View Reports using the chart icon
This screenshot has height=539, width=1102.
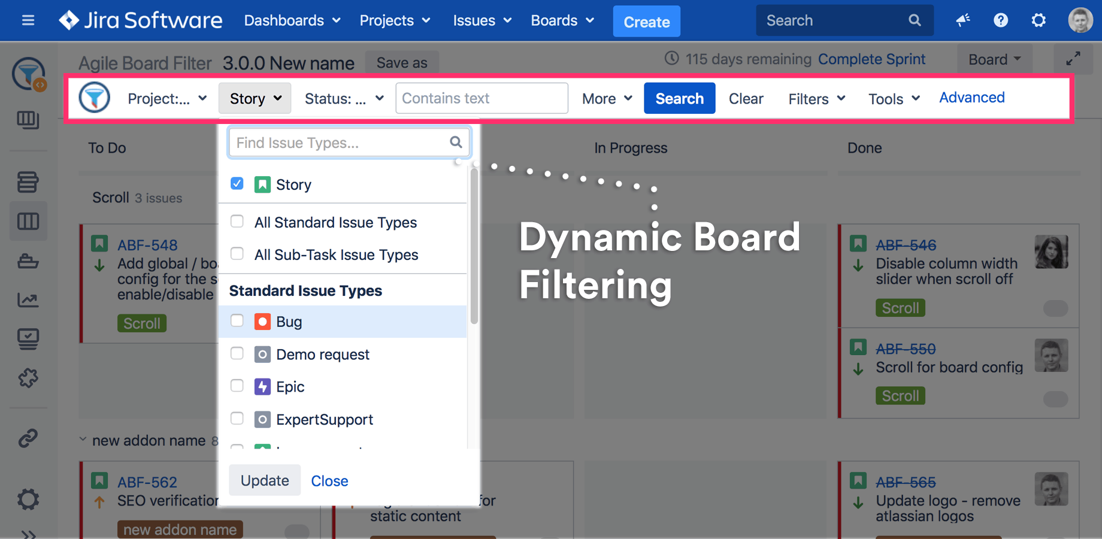point(28,300)
